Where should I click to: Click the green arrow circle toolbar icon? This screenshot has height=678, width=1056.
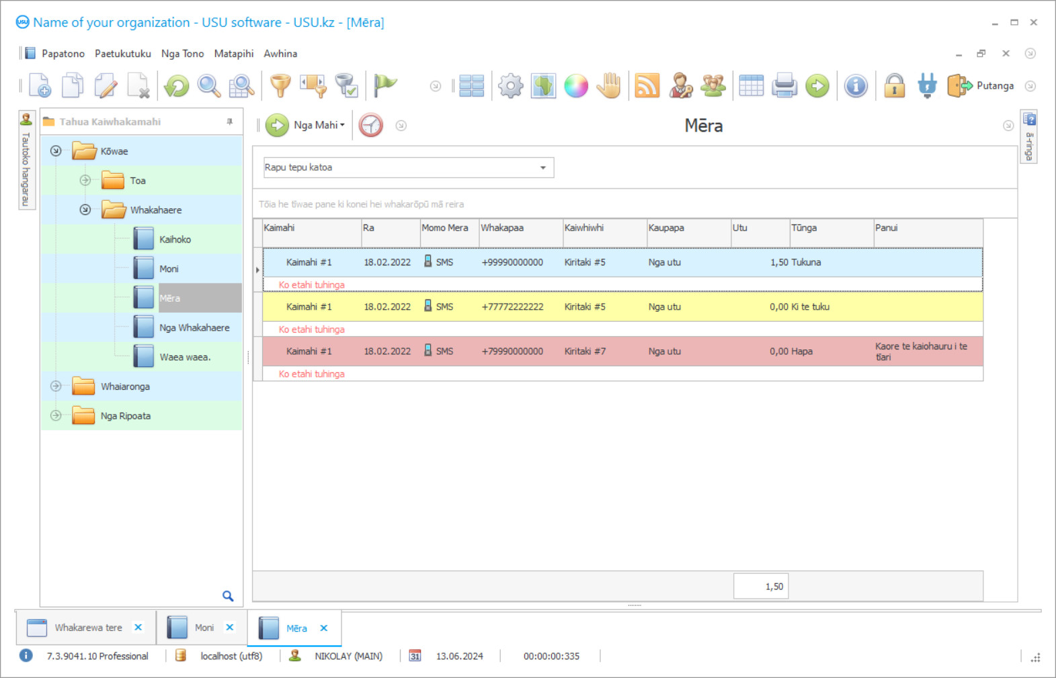point(817,86)
